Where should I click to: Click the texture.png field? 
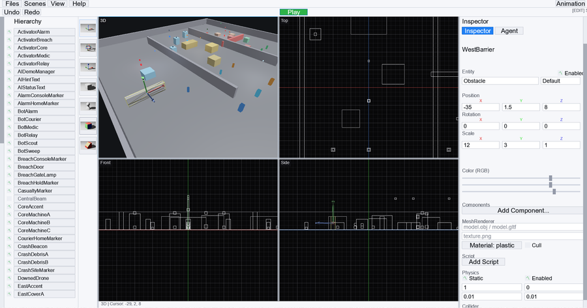pyautogui.click(x=522, y=236)
